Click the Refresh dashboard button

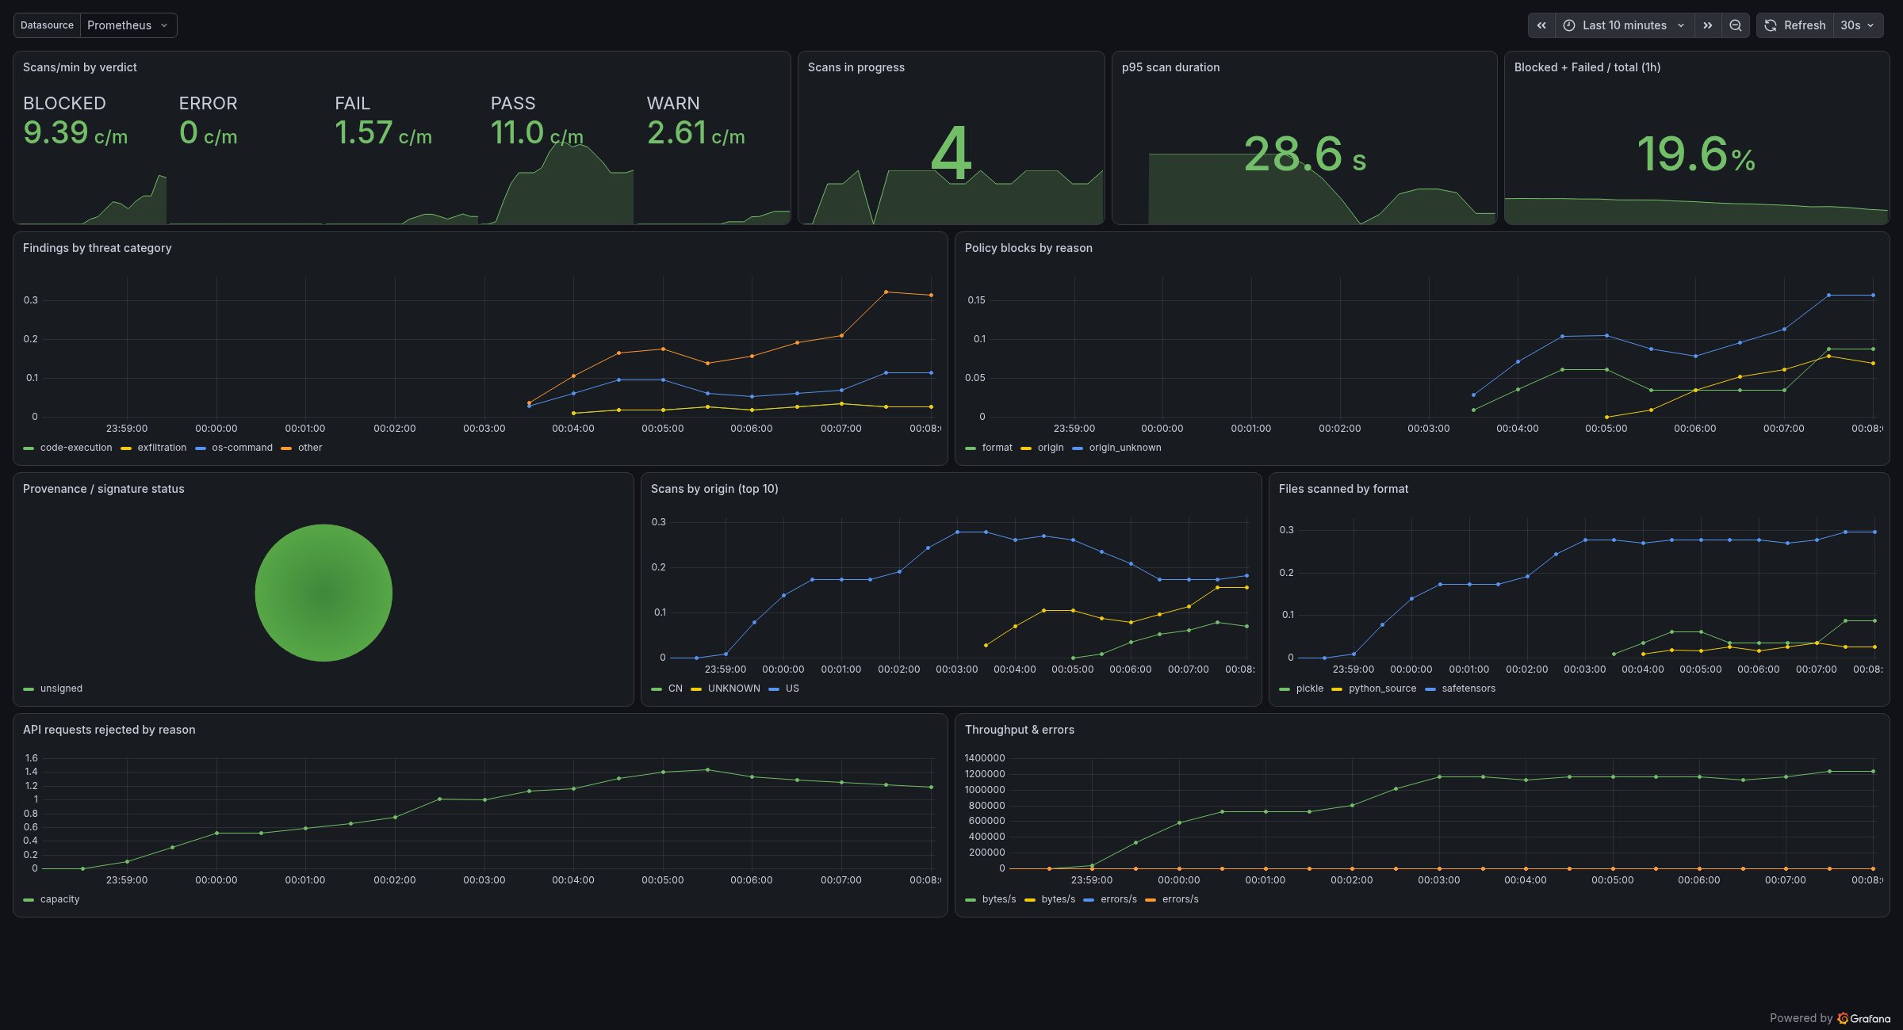pyautogui.click(x=1795, y=25)
